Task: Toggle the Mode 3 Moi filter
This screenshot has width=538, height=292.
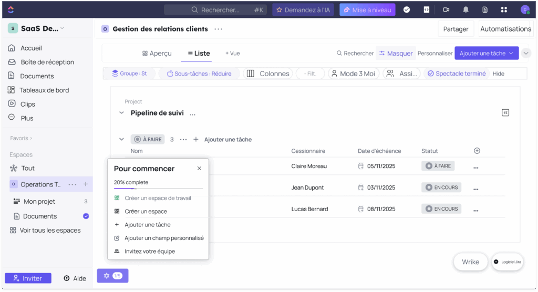Action: coord(353,74)
